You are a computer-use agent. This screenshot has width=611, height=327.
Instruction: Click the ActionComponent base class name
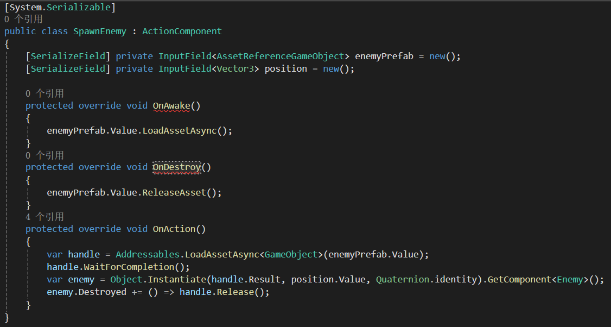[182, 32]
